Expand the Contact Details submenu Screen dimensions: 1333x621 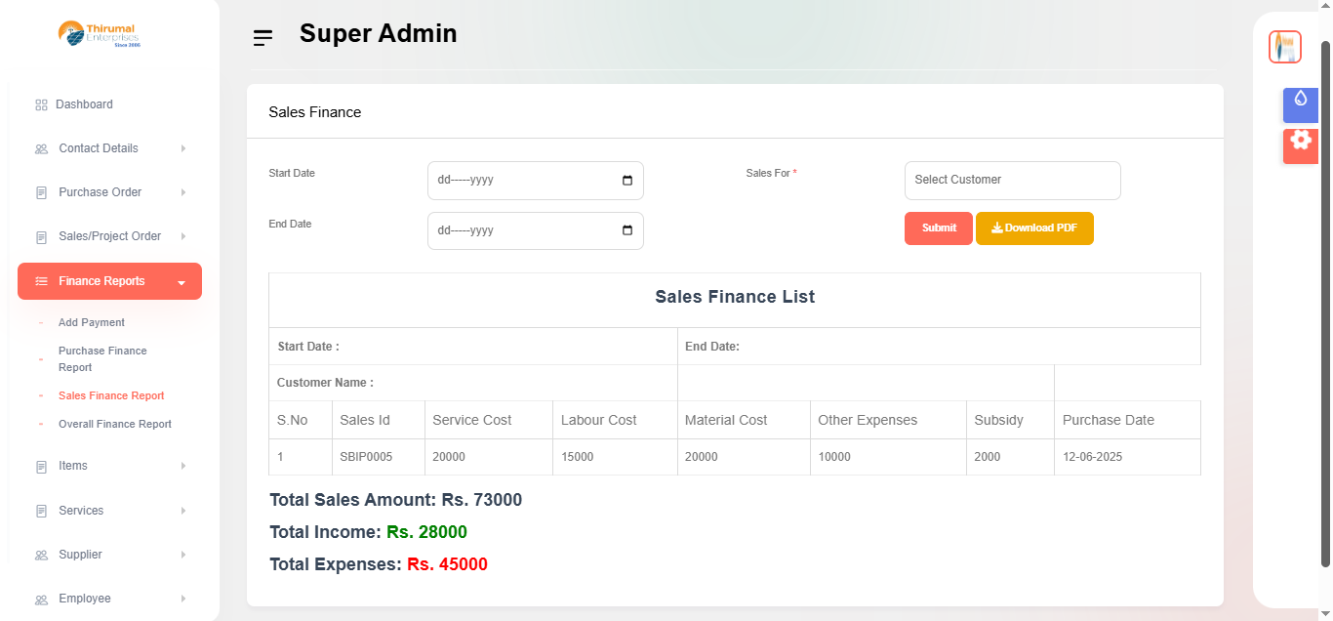[x=109, y=148]
